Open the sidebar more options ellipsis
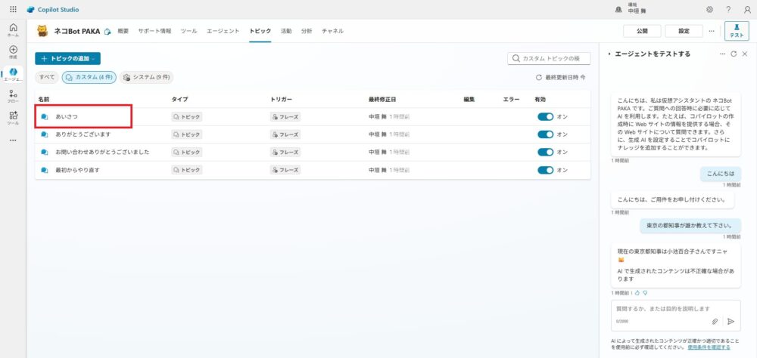 tap(13, 140)
